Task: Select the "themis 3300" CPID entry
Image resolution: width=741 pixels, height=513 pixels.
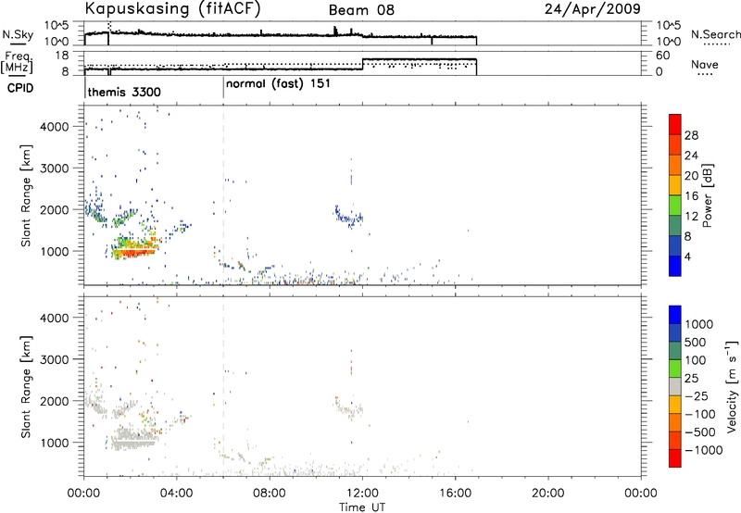Action: tap(124, 92)
